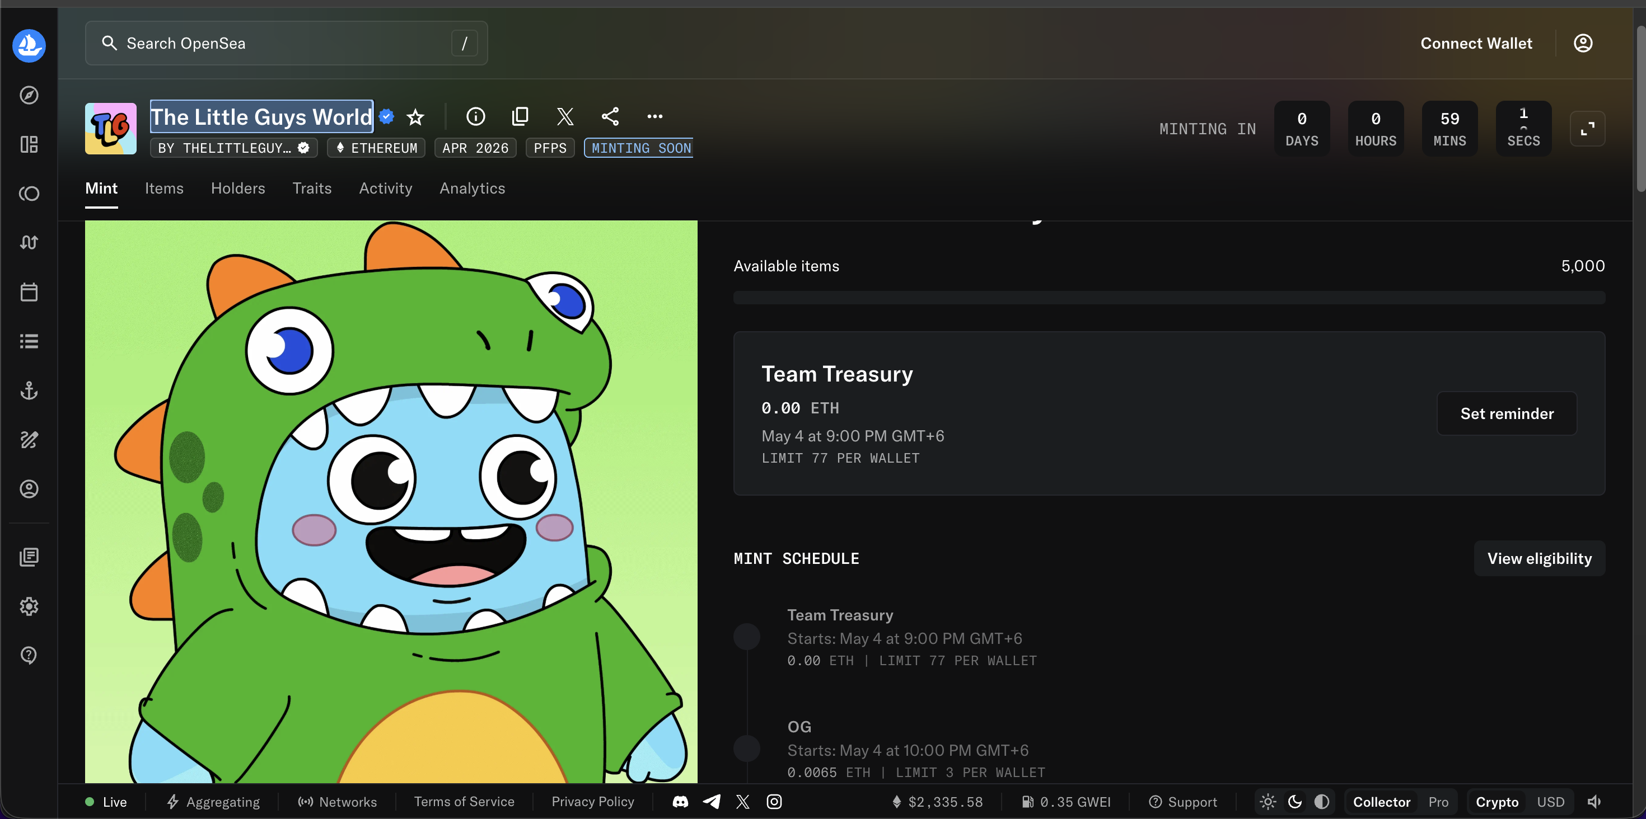
Task: Go to the Analytics tab
Action: [x=472, y=189]
